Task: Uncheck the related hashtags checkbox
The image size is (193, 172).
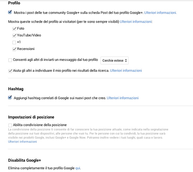Action: [10, 98]
